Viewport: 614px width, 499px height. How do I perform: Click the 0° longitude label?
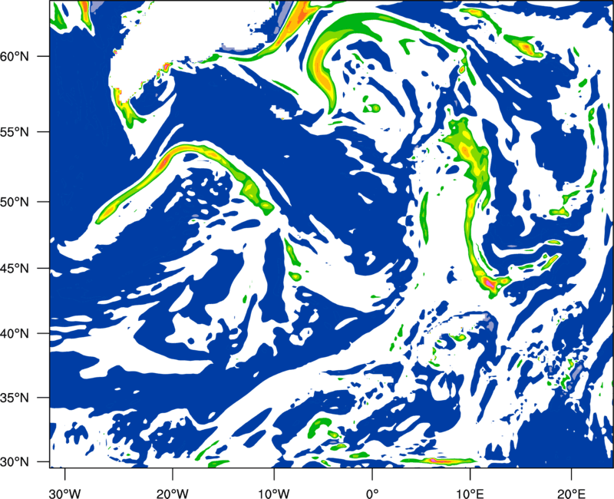coord(372,493)
